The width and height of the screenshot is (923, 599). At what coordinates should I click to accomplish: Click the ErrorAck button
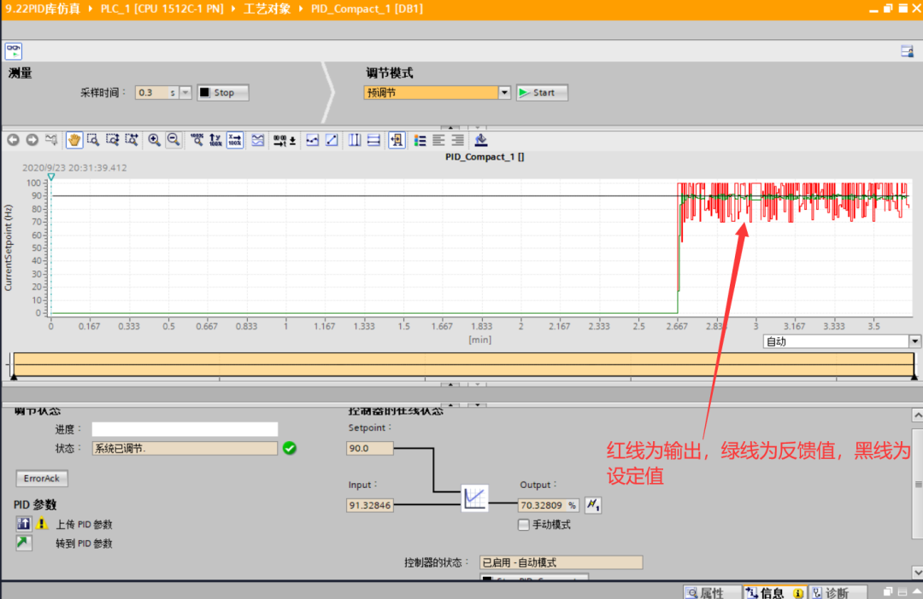(42, 479)
